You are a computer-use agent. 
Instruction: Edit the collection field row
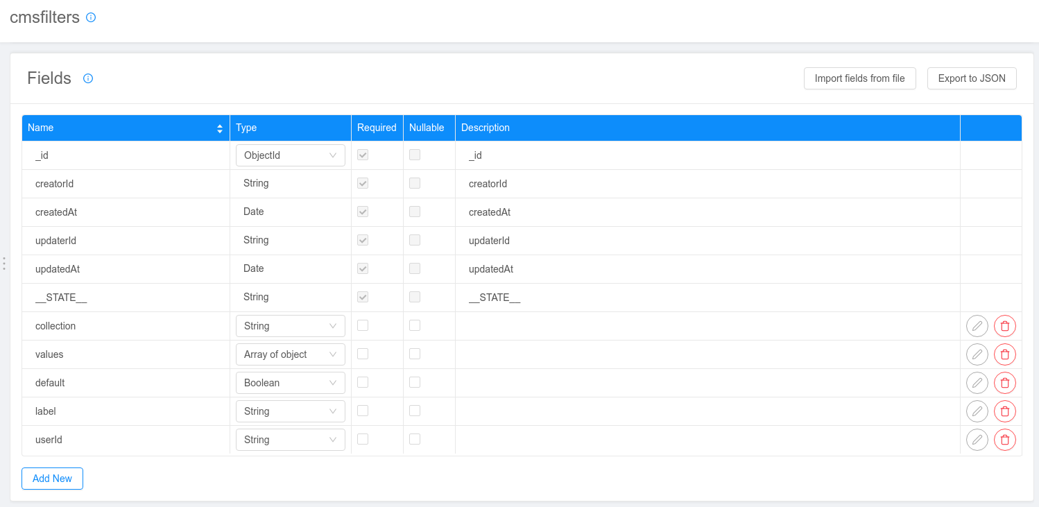977,326
